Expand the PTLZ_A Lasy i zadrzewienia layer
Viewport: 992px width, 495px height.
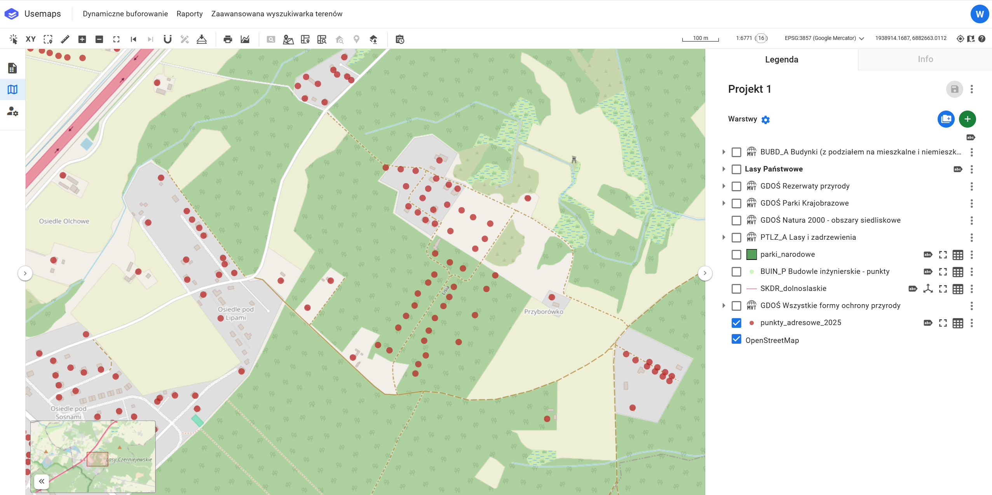(x=724, y=237)
